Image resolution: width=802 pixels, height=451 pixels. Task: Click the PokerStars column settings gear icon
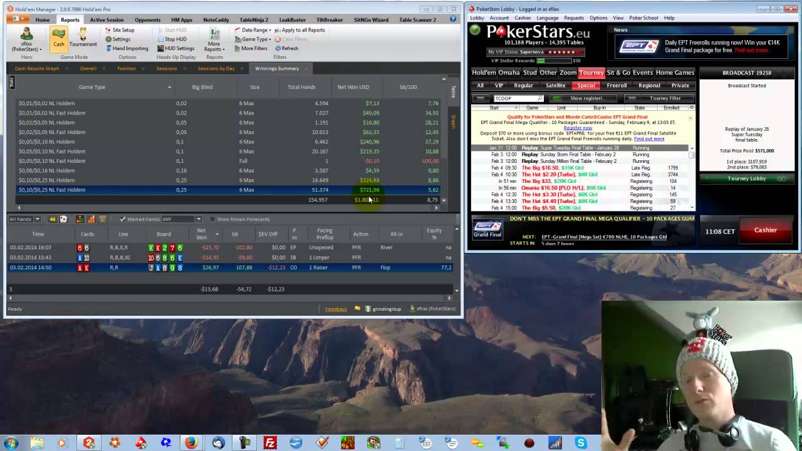[x=691, y=108]
